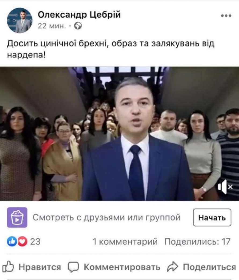Click the Нравится like button label
This screenshot has height=280, width=239.
coord(40,267)
